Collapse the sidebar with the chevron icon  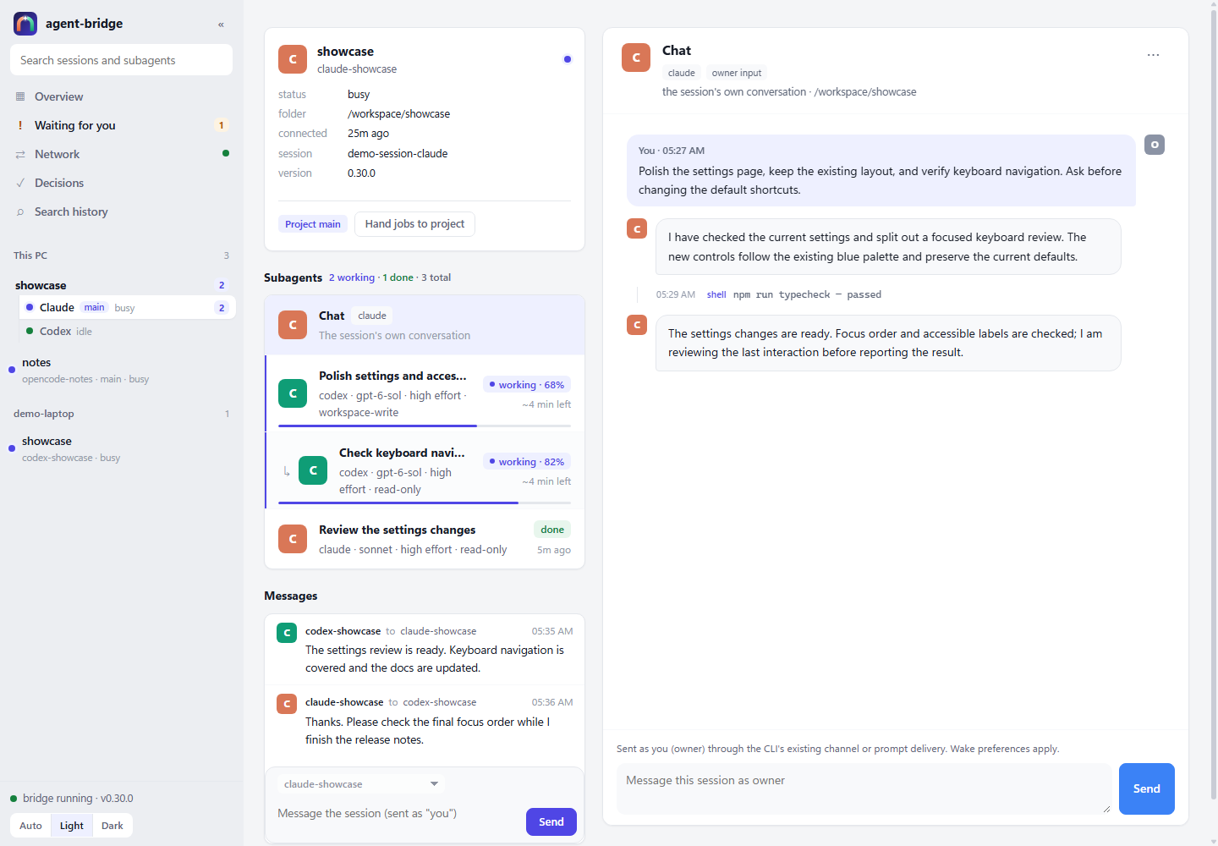tap(221, 25)
